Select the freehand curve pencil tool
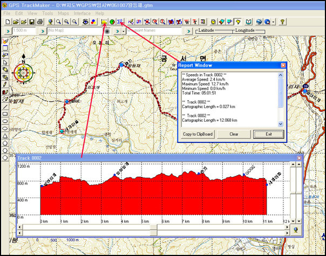The width and height of the screenshot is (326, 256). 5,99
